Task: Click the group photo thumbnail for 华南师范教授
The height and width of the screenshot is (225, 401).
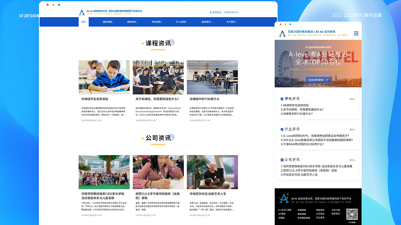Action: point(104,172)
